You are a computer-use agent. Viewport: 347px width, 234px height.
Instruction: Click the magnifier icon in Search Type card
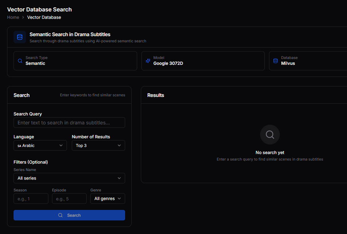20,61
